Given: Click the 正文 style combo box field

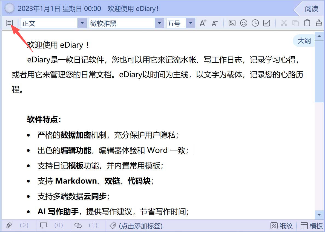Looking at the screenshot, I should [x=50, y=23].
